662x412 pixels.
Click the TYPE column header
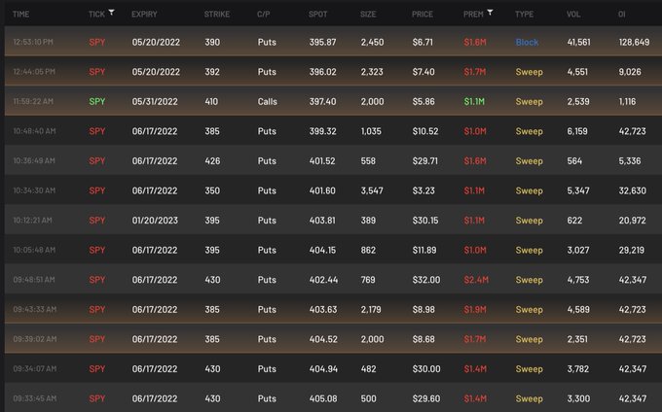coord(524,15)
